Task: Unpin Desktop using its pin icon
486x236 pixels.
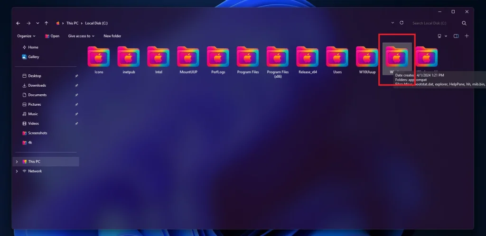Action: point(76,76)
